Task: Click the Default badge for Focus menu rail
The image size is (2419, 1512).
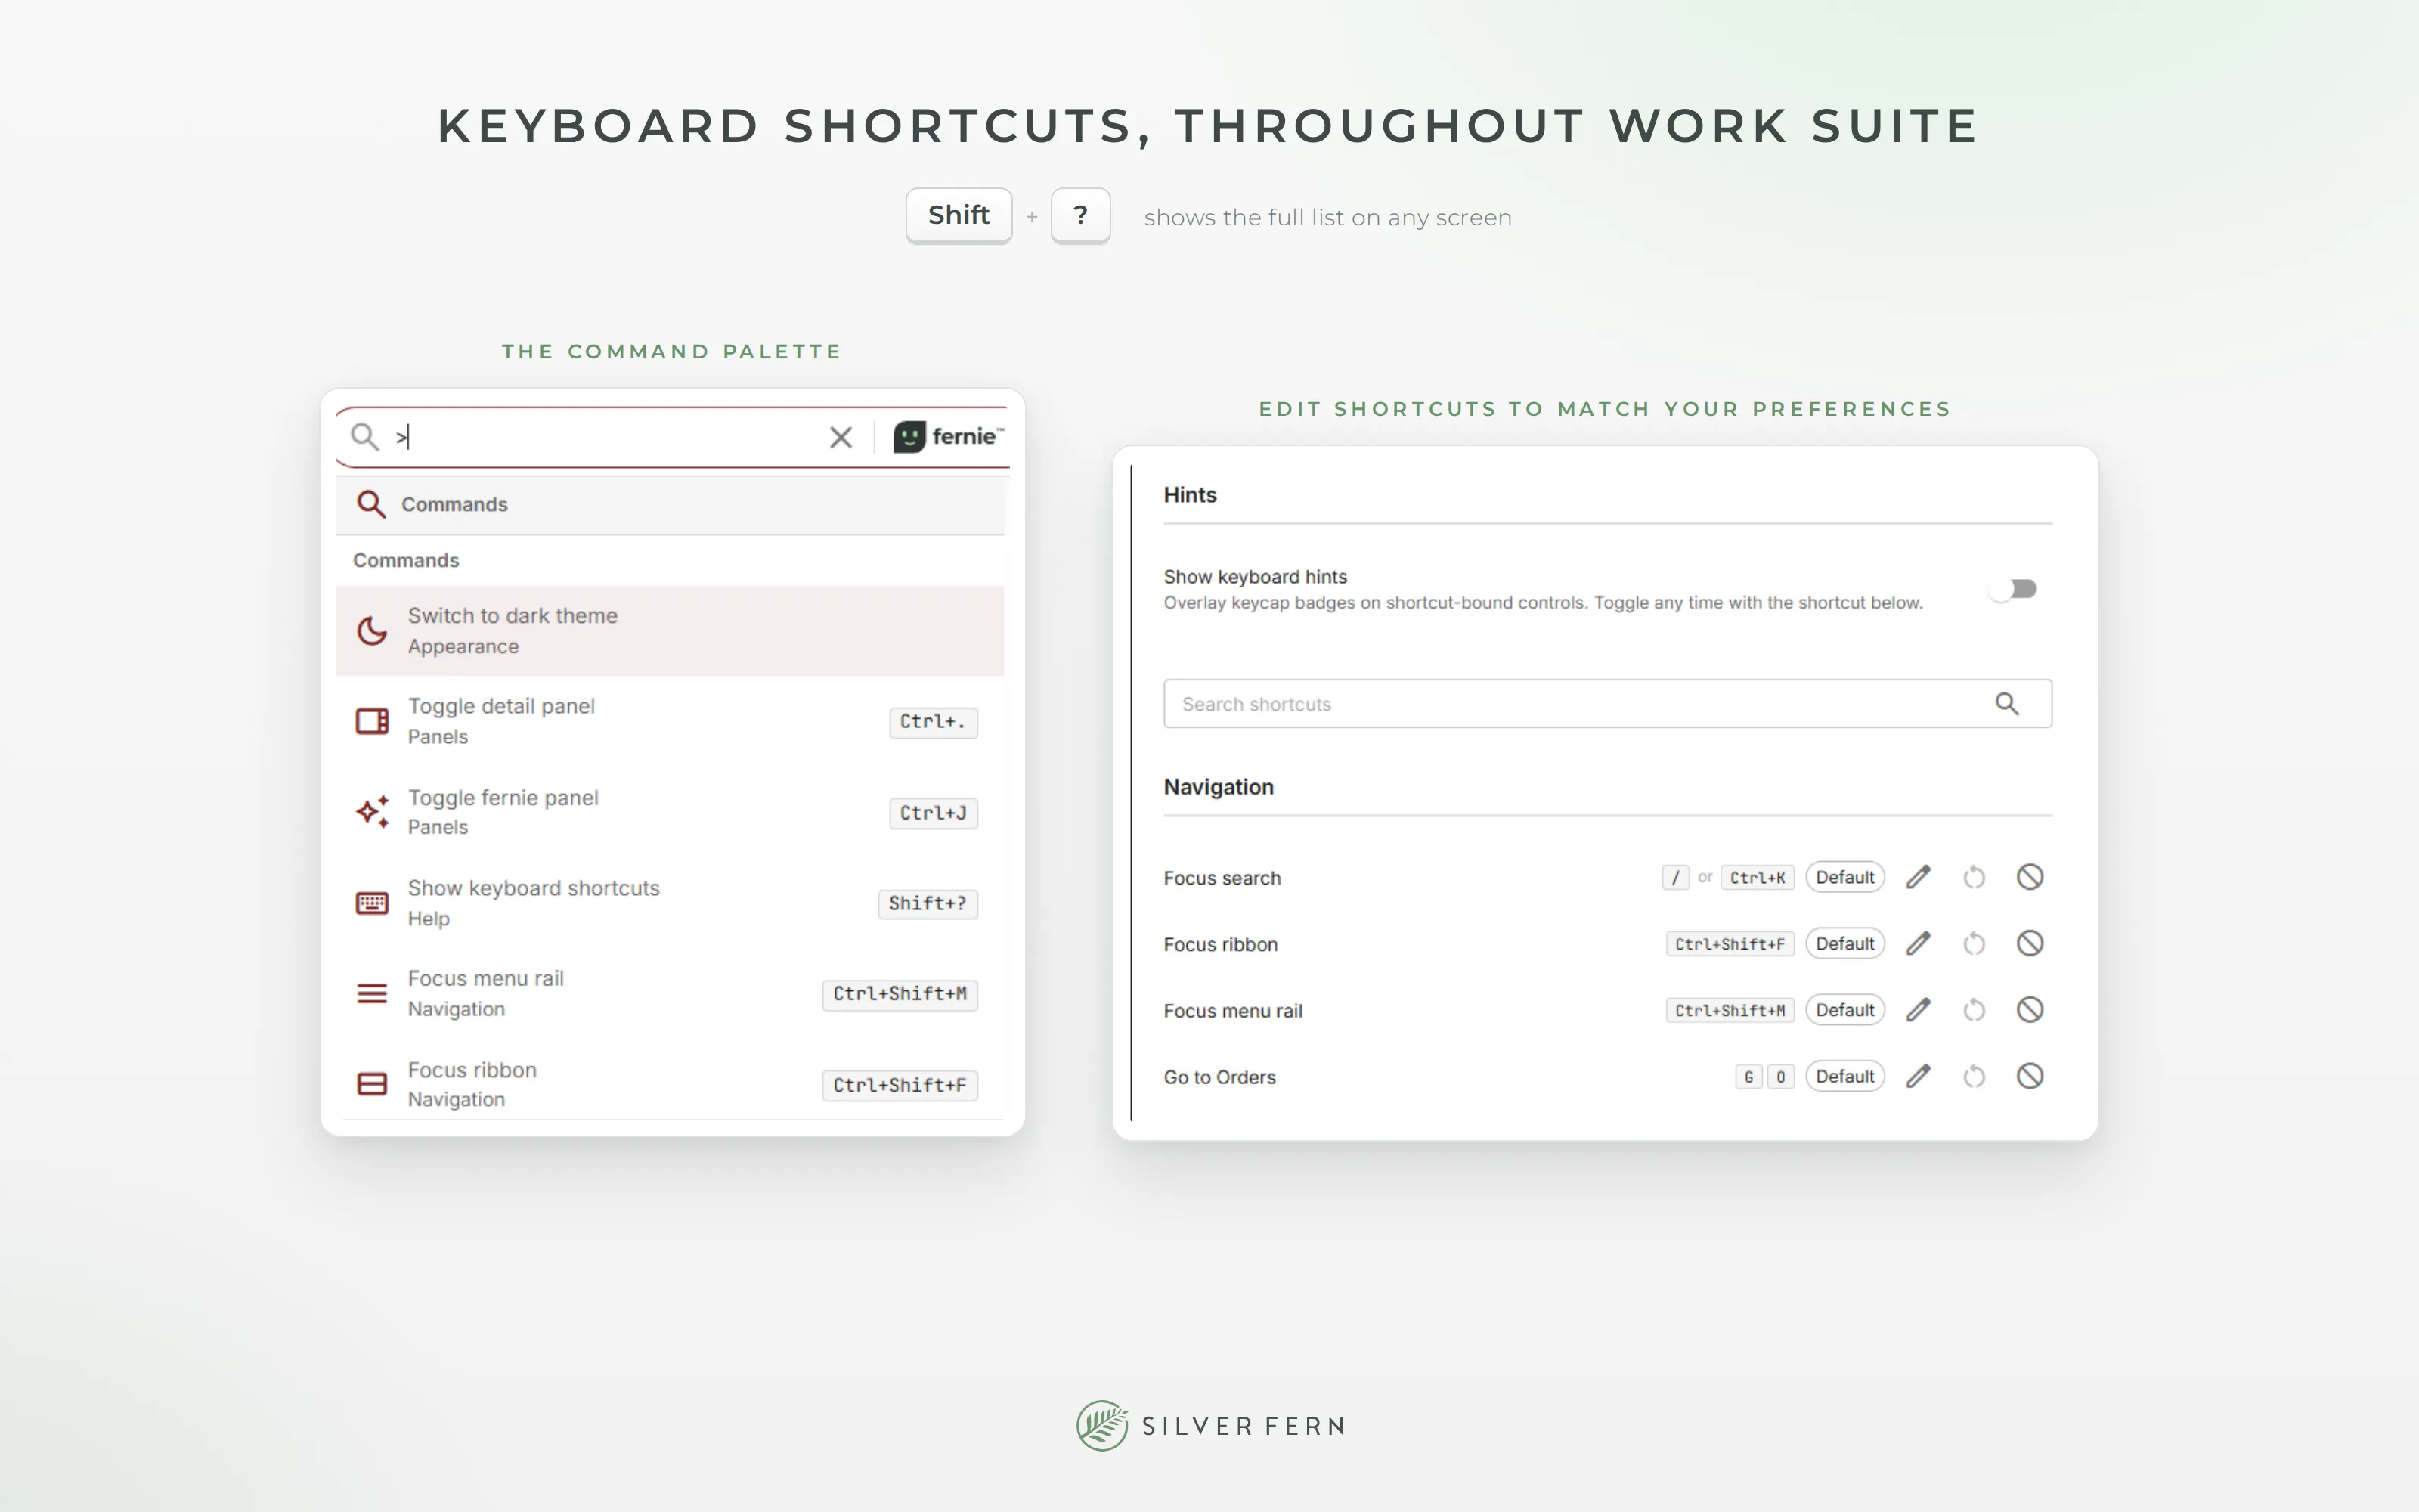Action: click(1844, 1010)
